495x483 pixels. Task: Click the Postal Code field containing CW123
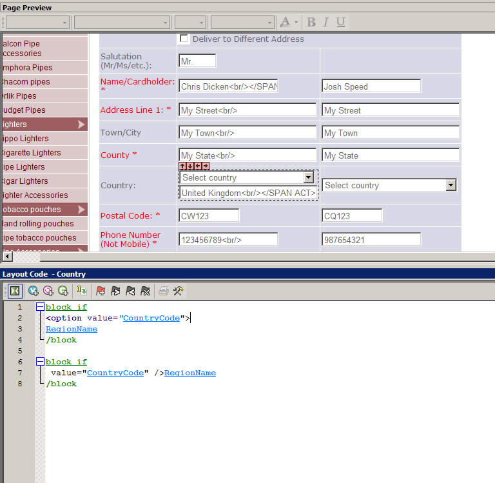point(209,215)
